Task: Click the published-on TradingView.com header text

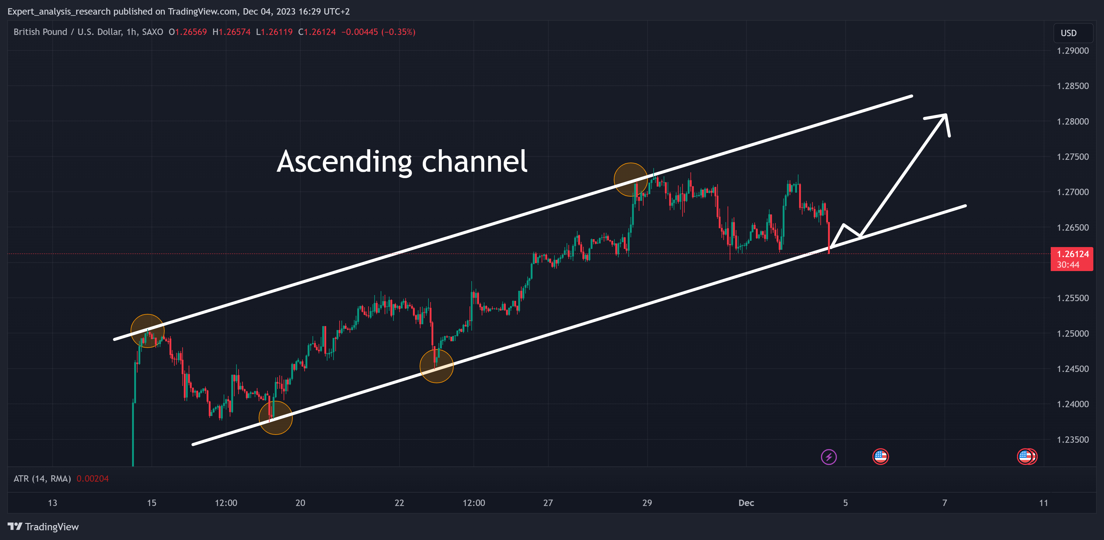Action: [x=178, y=12]
